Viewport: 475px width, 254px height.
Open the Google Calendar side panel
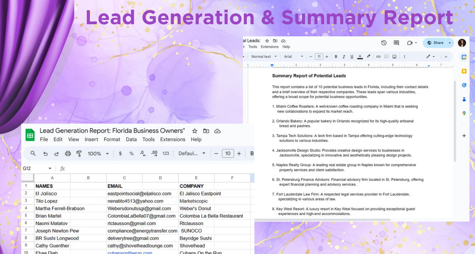(x=464, y=57)
